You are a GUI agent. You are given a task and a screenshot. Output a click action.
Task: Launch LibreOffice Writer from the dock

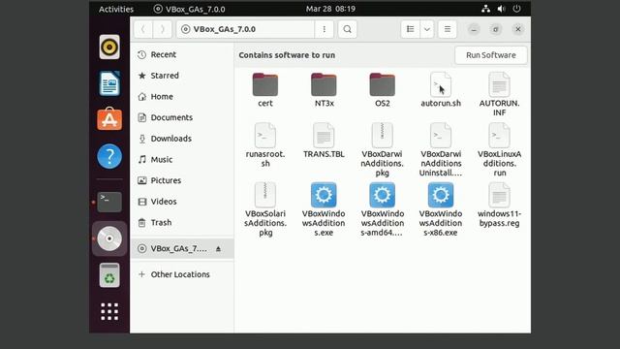(109, 83)
